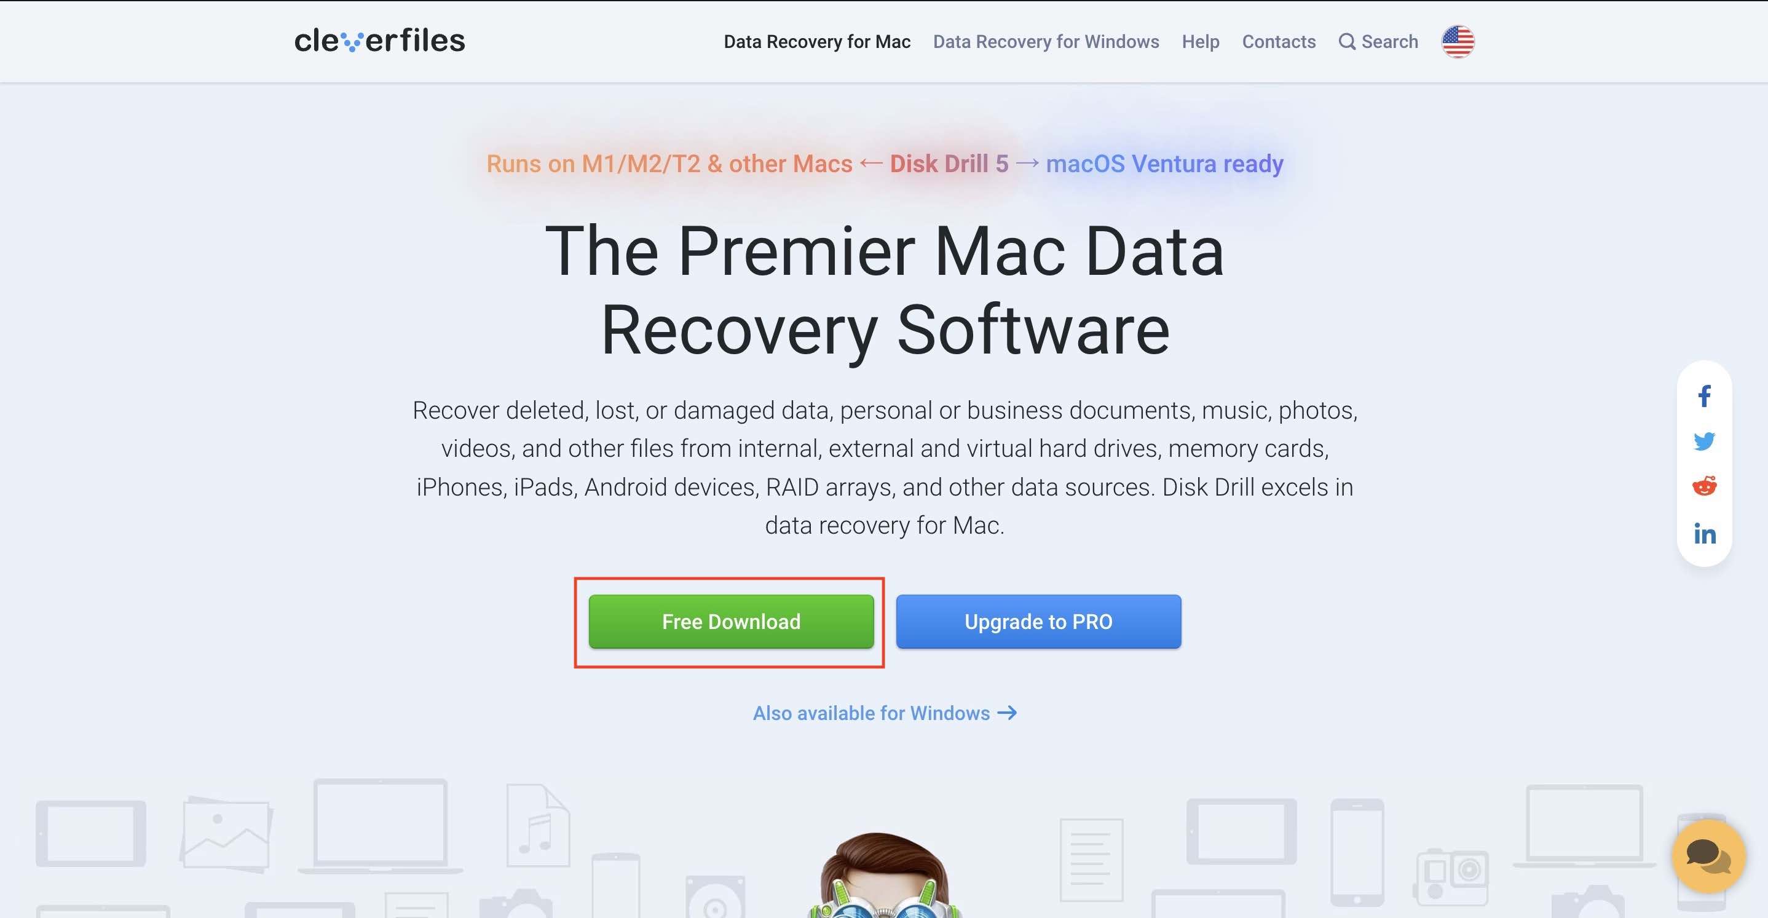Click the Free Download button

click(731, 621)
